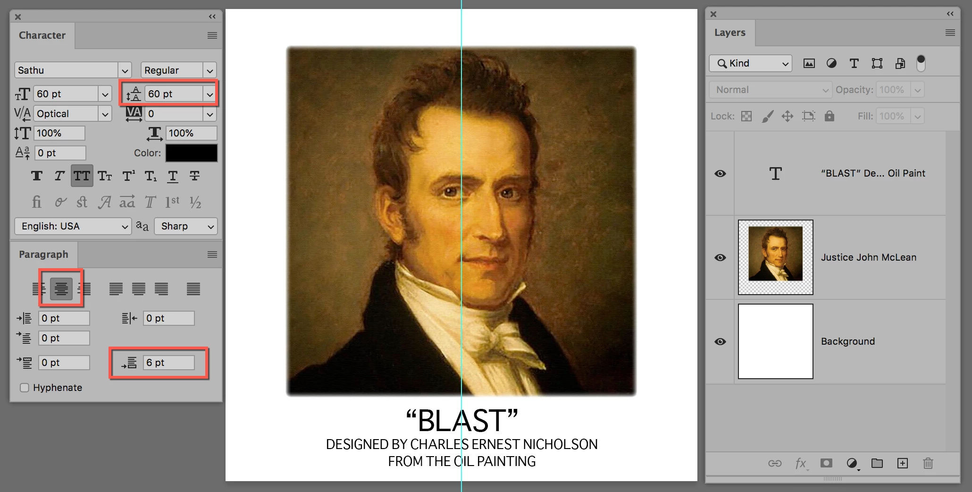Select the Paragraph panel tab

pyautogui.click(x=43, y=254)
